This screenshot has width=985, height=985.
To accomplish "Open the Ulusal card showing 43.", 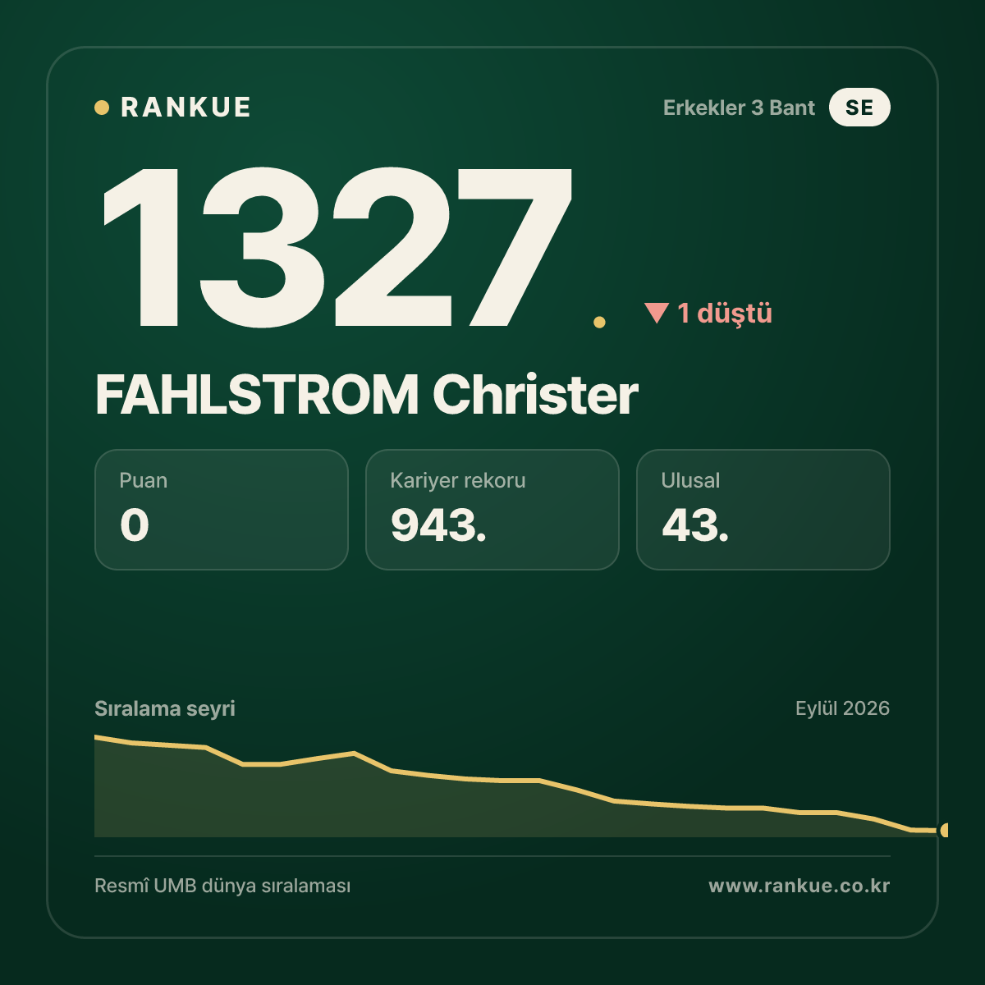I will (763, 510).
